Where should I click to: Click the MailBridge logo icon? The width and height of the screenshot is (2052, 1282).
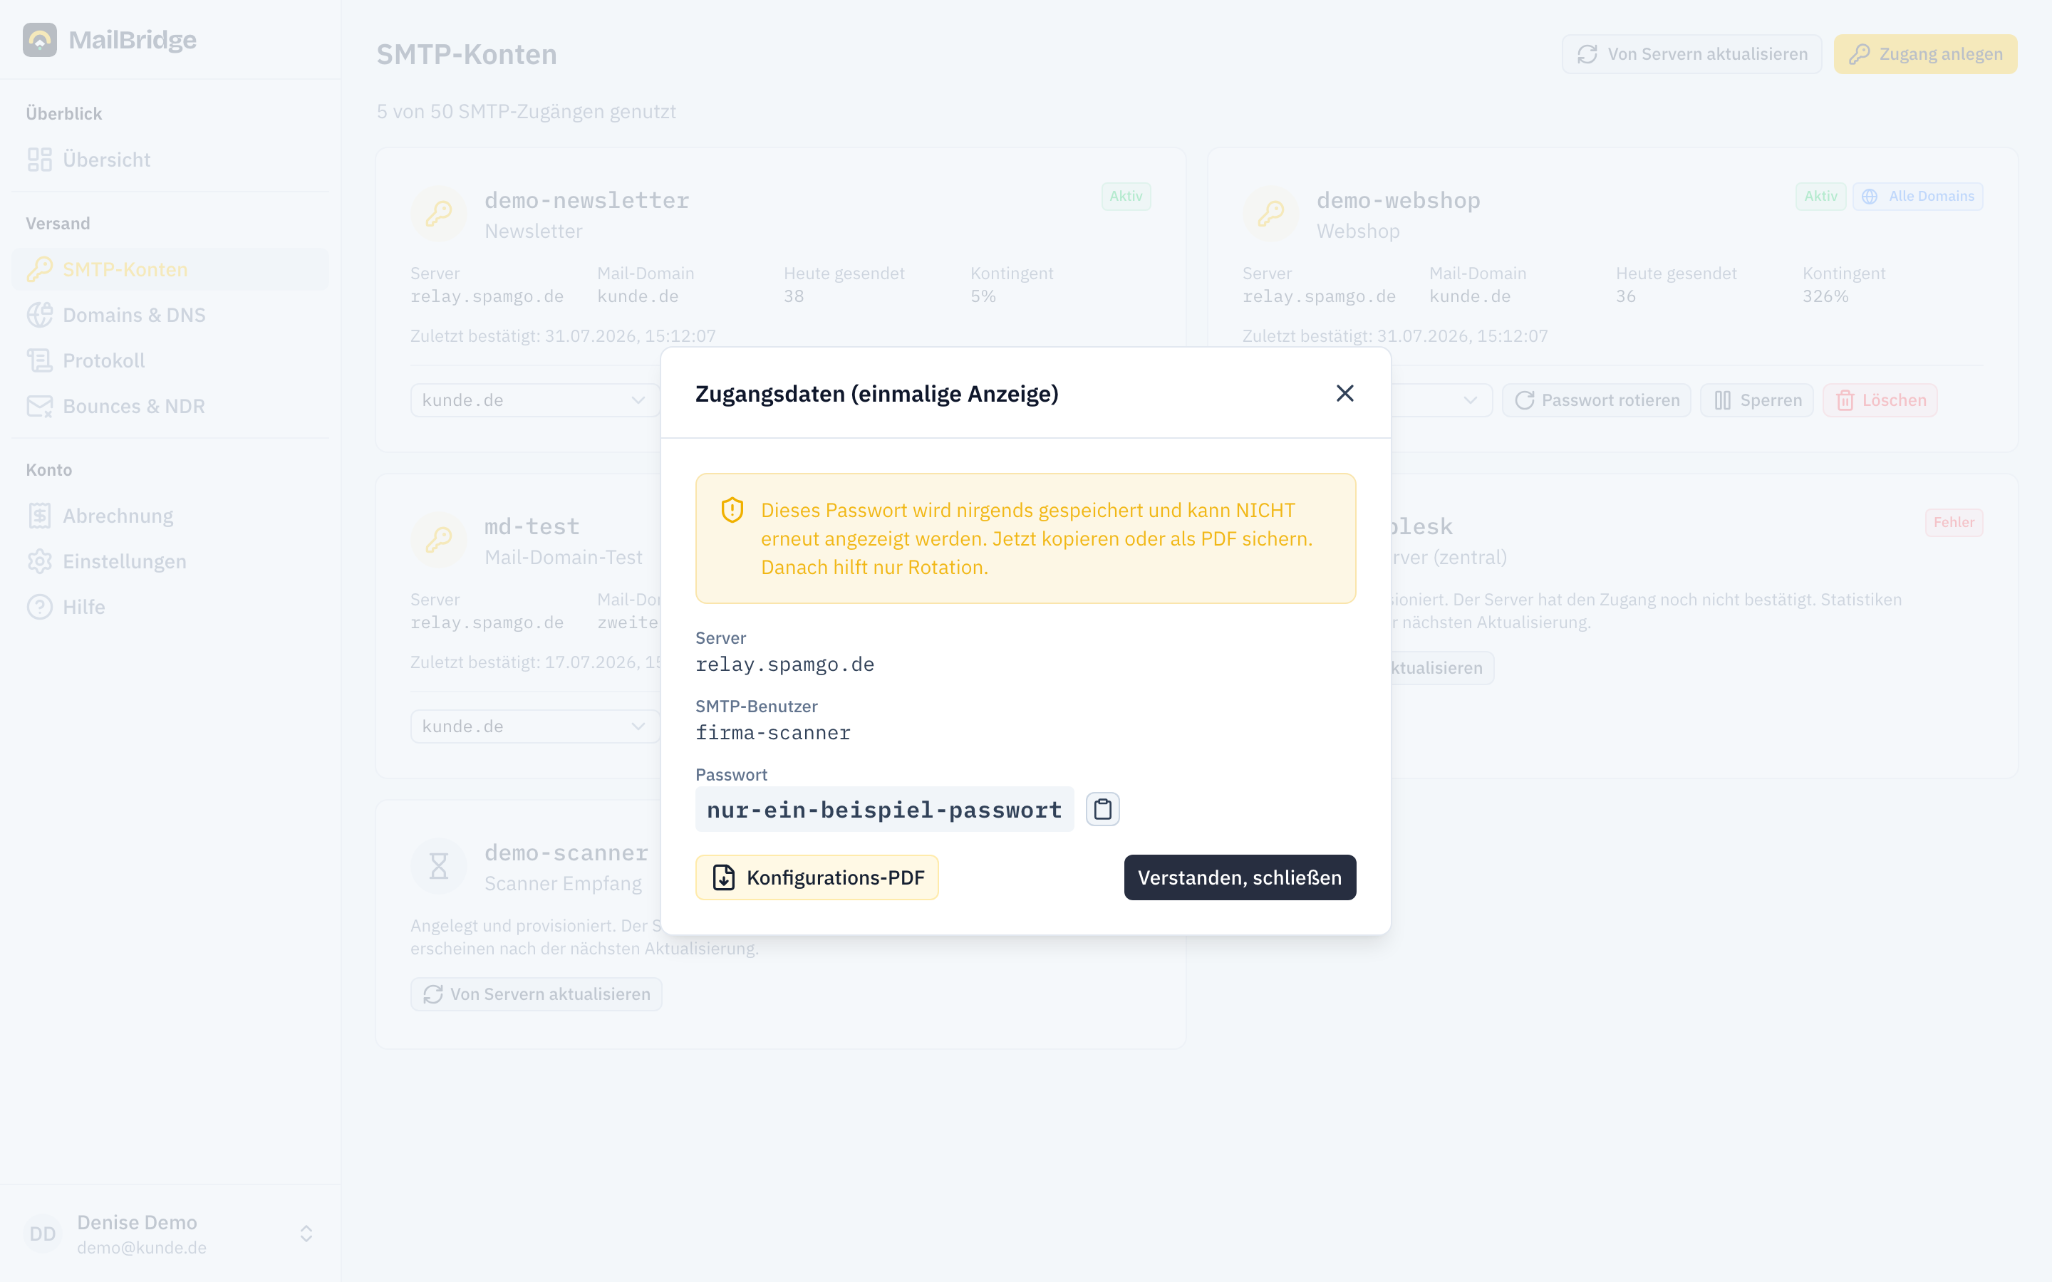coord(40,40)
